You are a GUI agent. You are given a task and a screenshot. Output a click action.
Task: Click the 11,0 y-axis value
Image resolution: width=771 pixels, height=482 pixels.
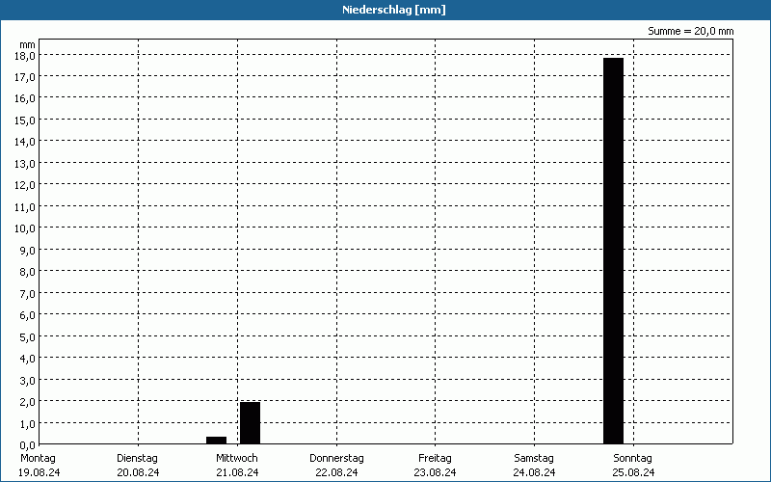click(25, 206)
